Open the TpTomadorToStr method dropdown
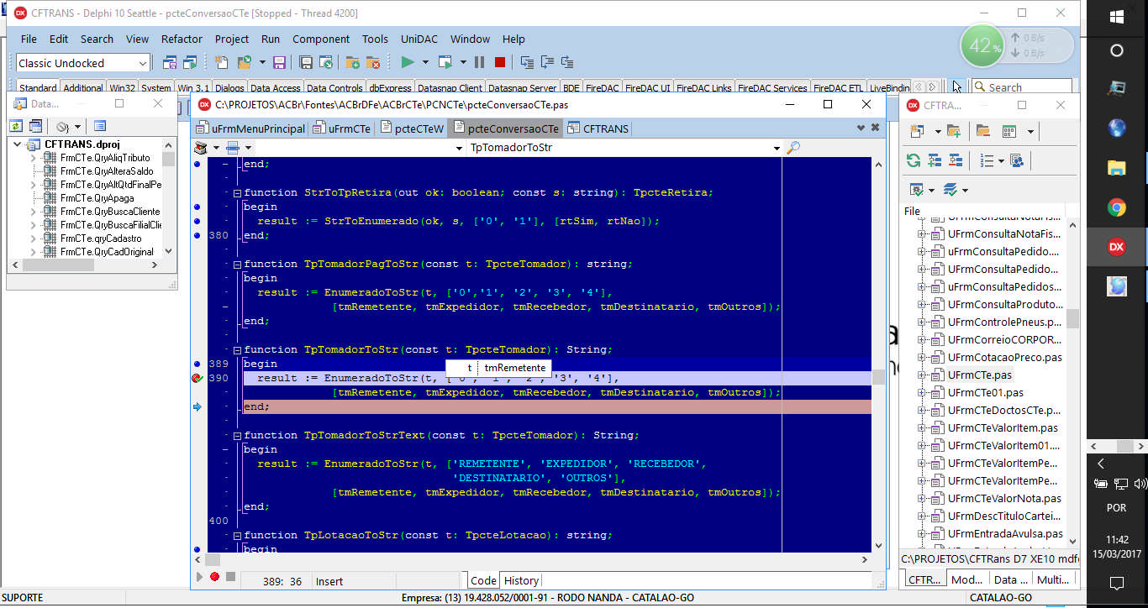This screenshot has width=1148, height=608. (777, 148)
